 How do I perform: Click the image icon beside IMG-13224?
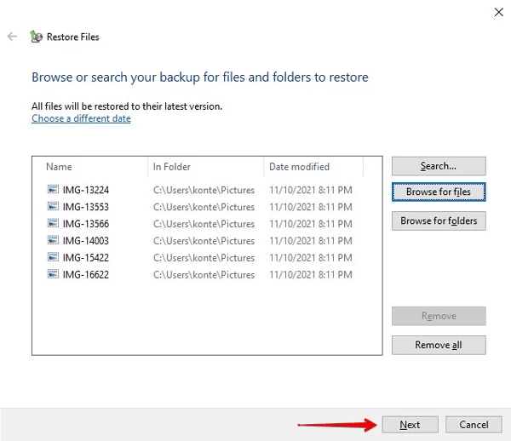(x=53, y=190)
